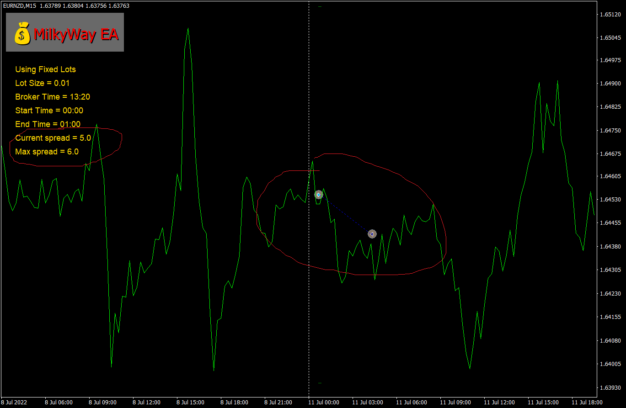
Task: Click the MilkyWay EA logo banner
Action: coord(65,32)
